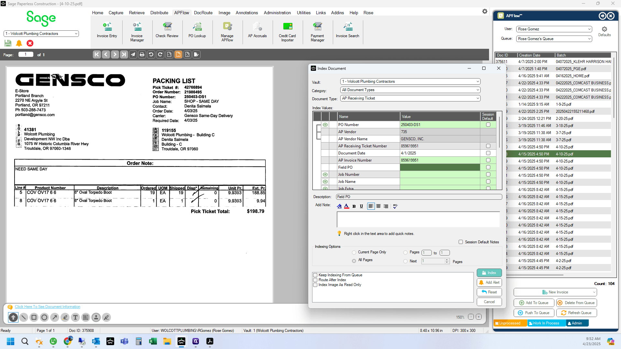Screen dimensions: 621x349
Task: Open the vault dropdown under the Sage logo
Action: click(41, 34)
